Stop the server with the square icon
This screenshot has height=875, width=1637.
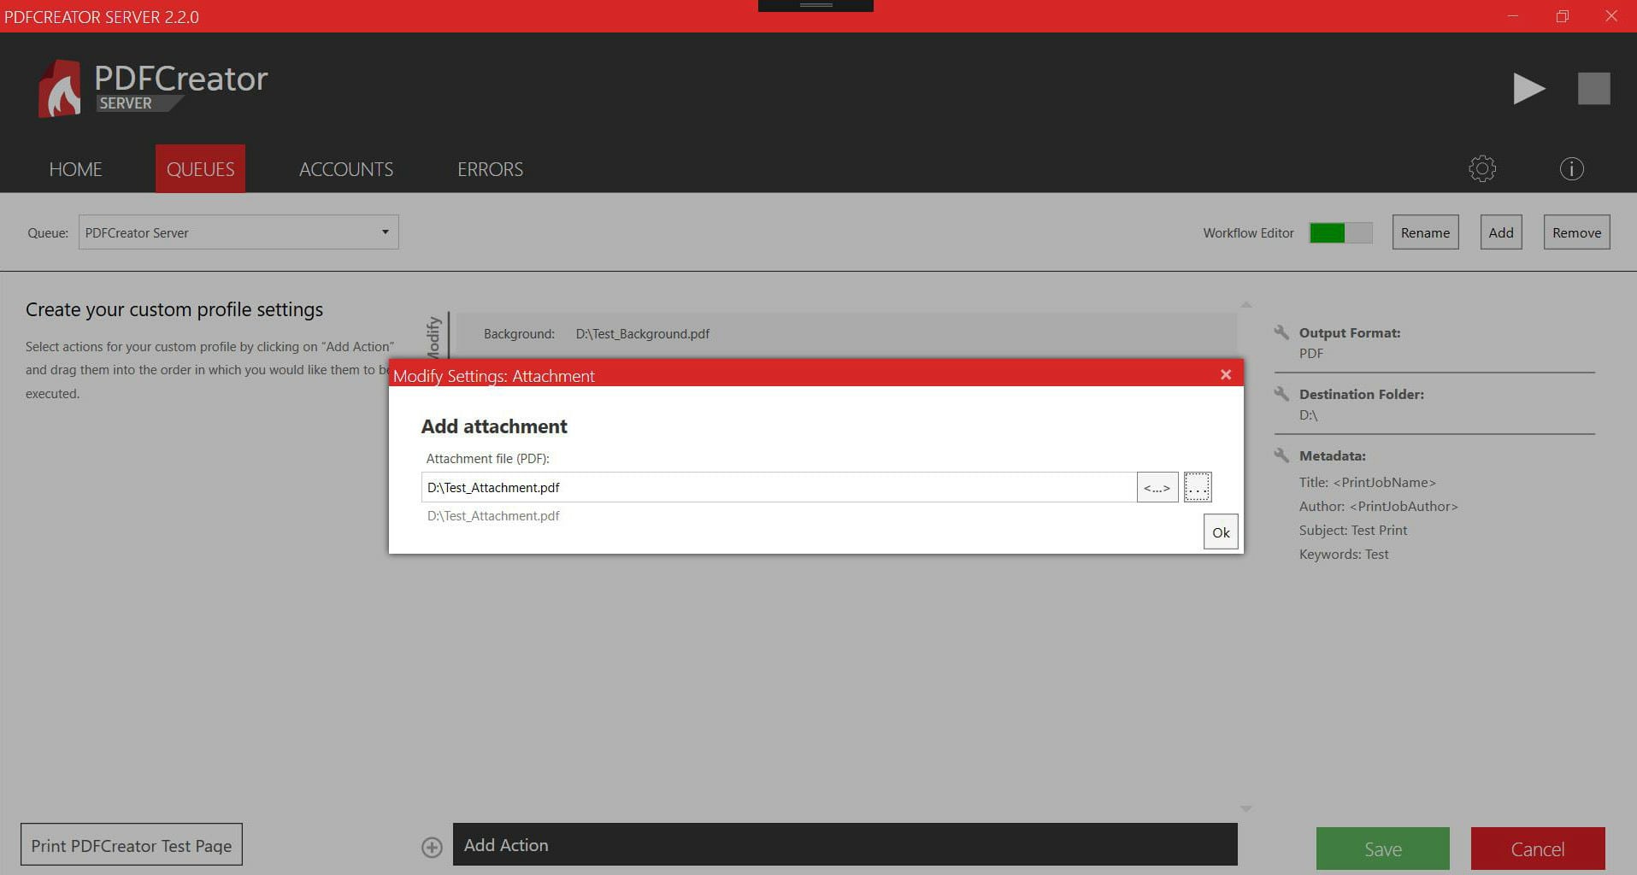tap(1593, 89)
